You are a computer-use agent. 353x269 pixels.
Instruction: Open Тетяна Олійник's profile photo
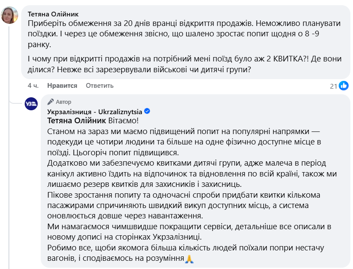pyautogui.click(x=10, y=16)
